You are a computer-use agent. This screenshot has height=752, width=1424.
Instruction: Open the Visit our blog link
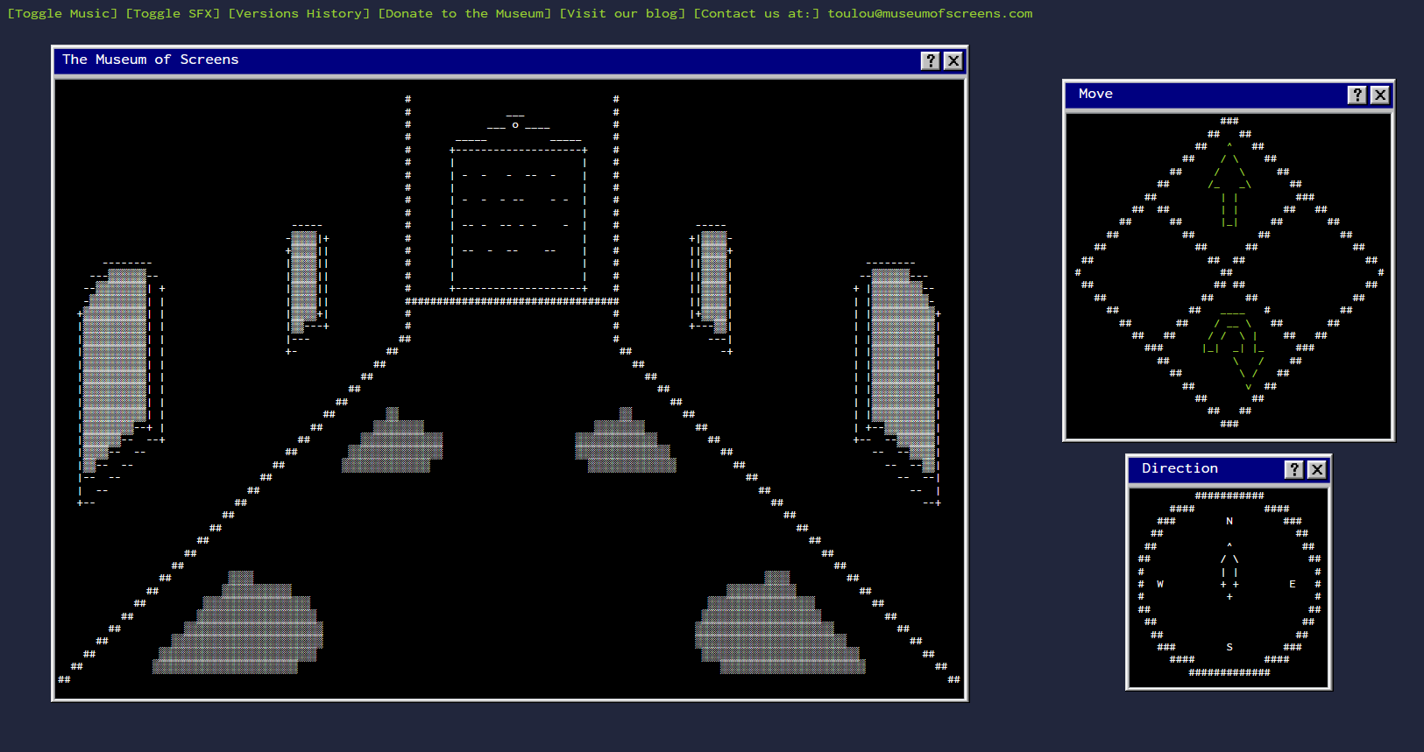click(x=622, y=13)
